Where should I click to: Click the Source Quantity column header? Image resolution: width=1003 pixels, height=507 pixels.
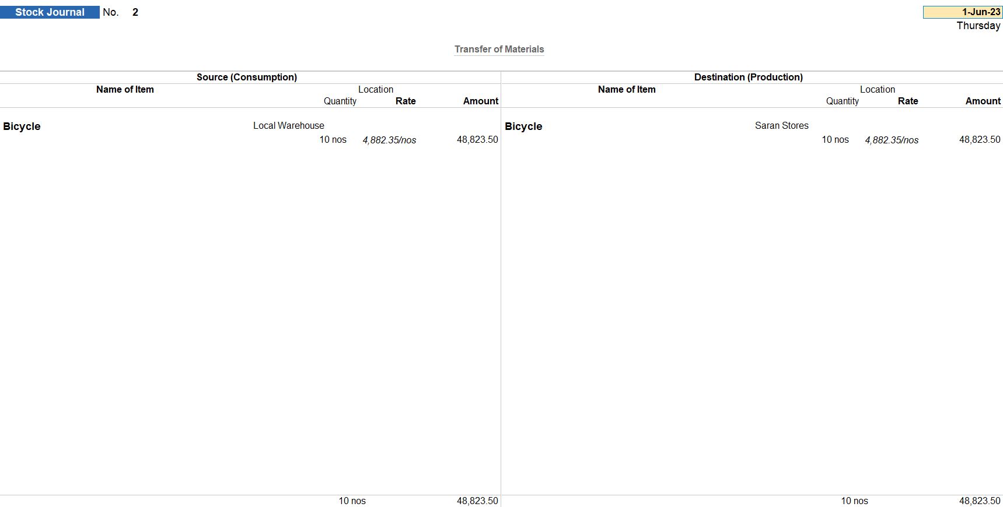pyautogui.click(x=340, y=101)
